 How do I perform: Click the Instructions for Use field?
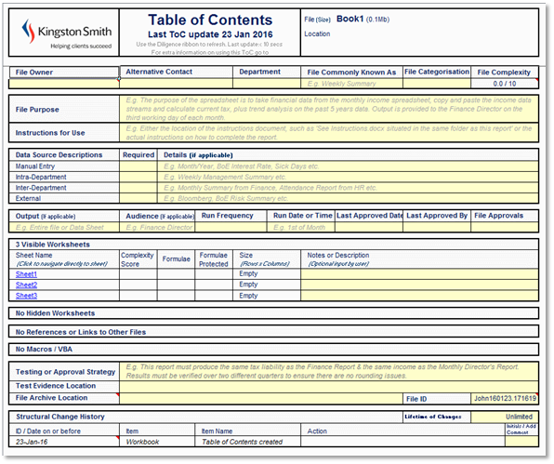coord(329,133)
